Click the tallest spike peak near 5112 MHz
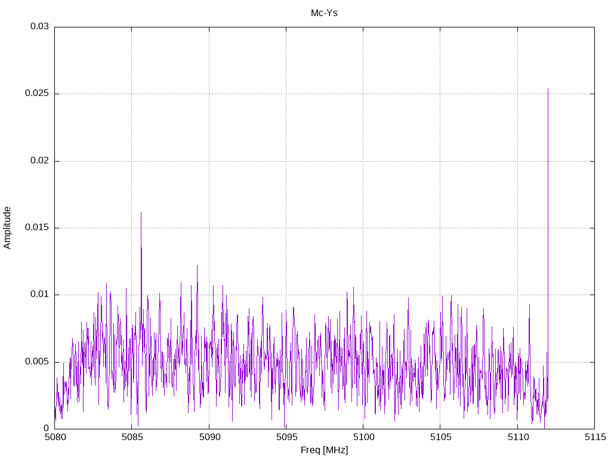Image resolution: width=611 pixels, height=458 pixels. tap(548, 89)
